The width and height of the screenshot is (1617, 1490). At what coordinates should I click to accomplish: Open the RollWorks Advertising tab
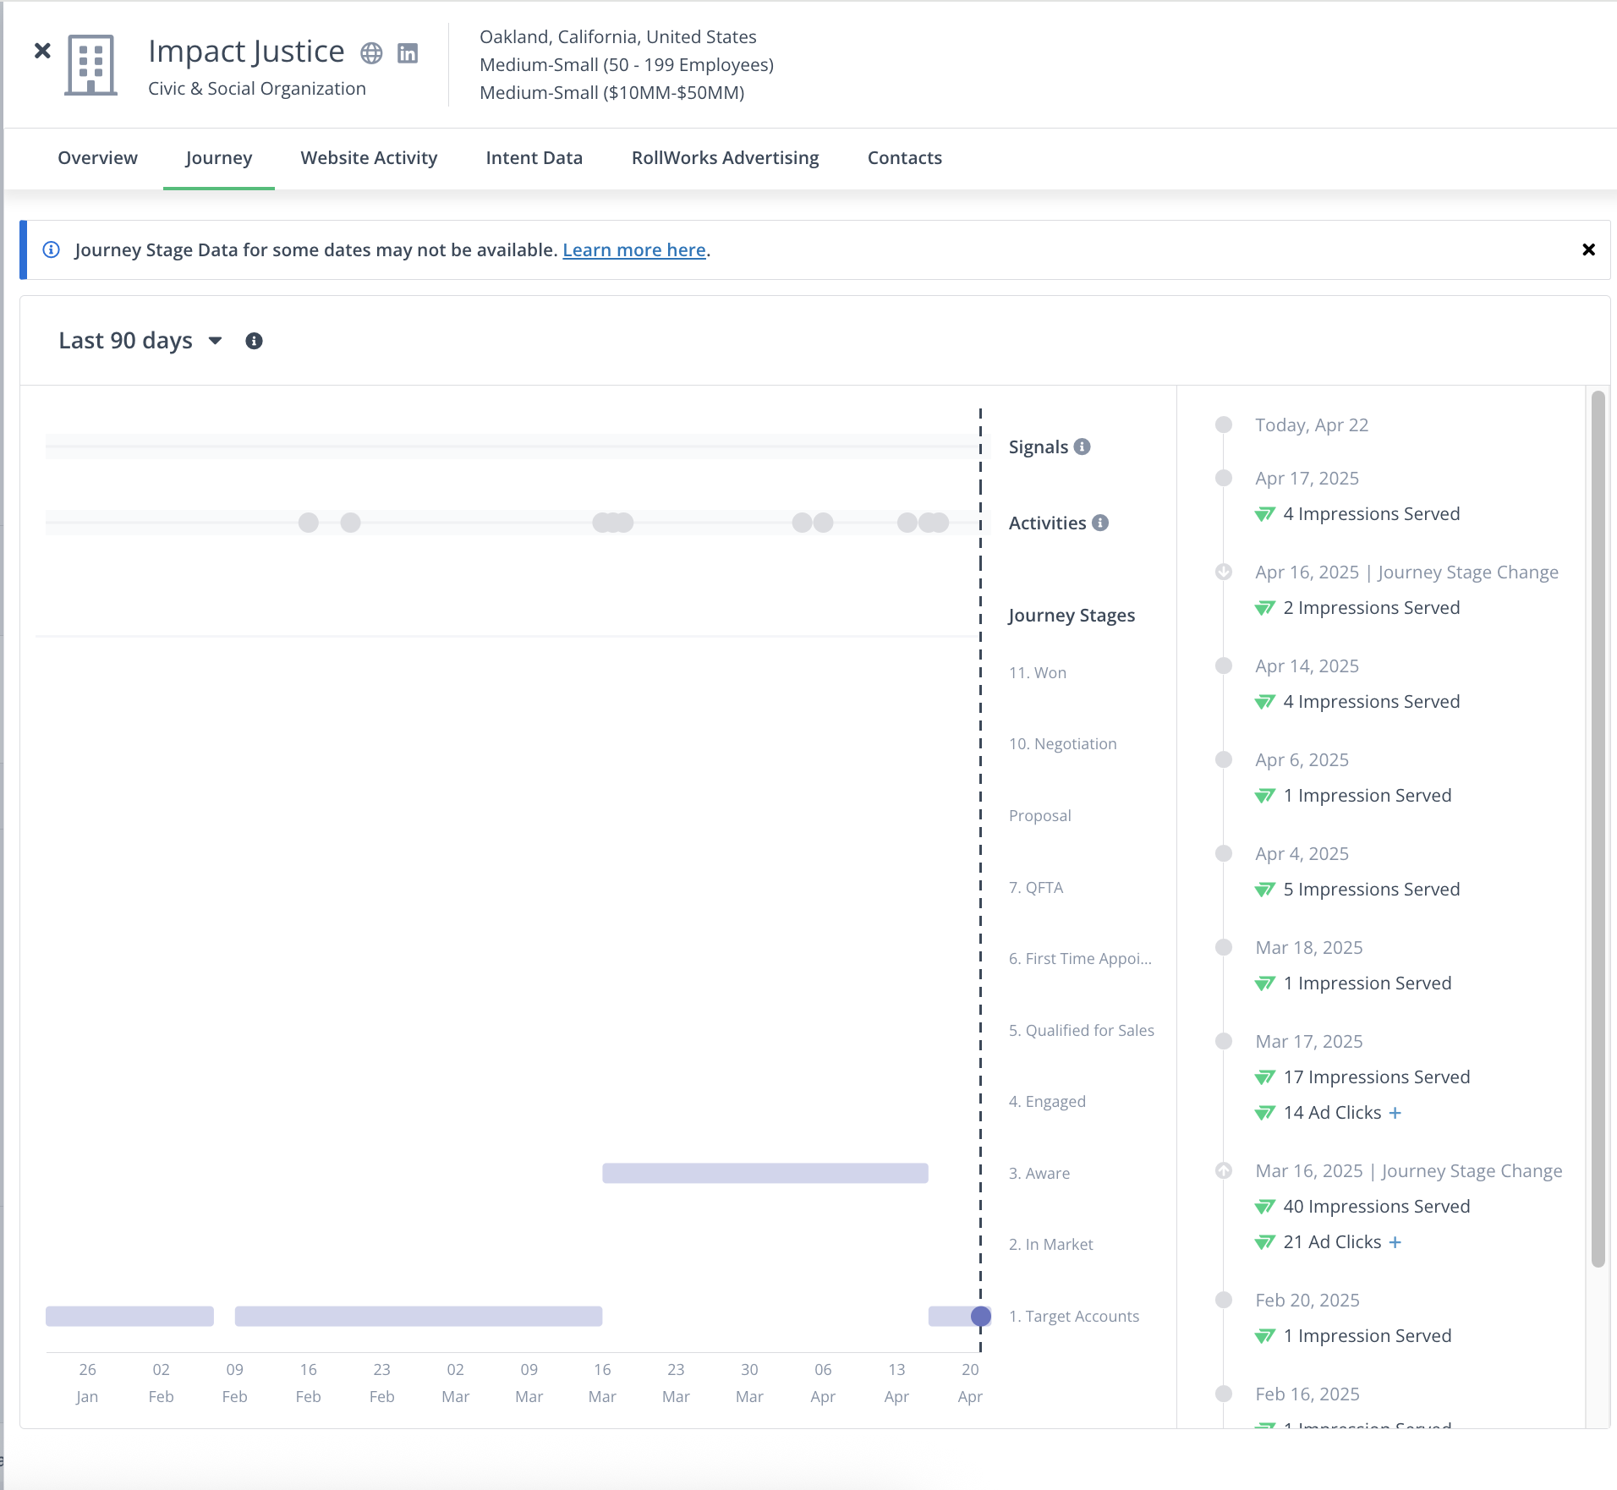point(726,158)
